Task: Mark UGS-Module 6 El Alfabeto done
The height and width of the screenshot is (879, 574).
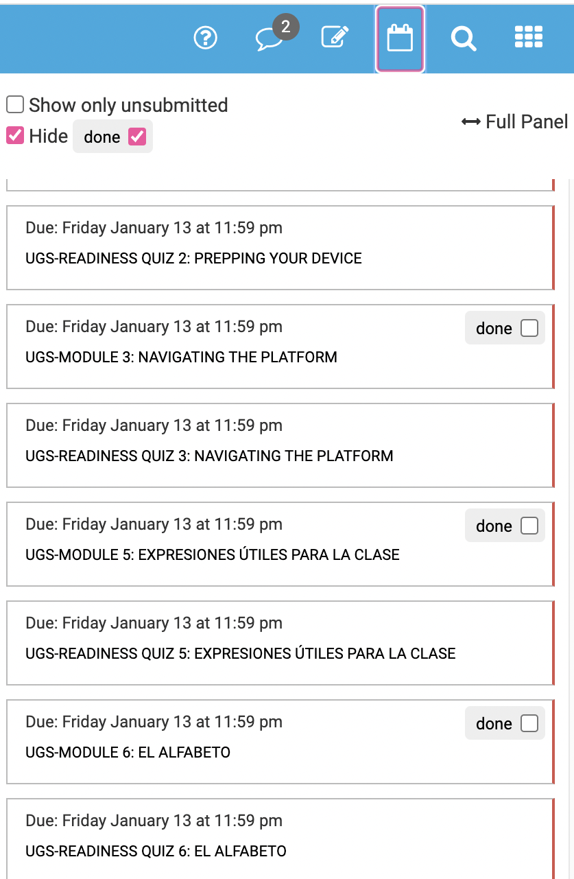Action: click(x=529, y=724)
